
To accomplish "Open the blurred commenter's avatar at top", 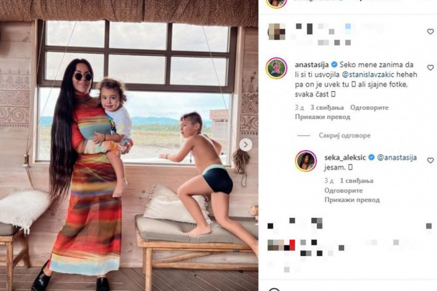I will coord(276,32).
